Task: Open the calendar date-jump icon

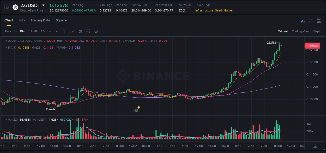Action: point(64,31)
